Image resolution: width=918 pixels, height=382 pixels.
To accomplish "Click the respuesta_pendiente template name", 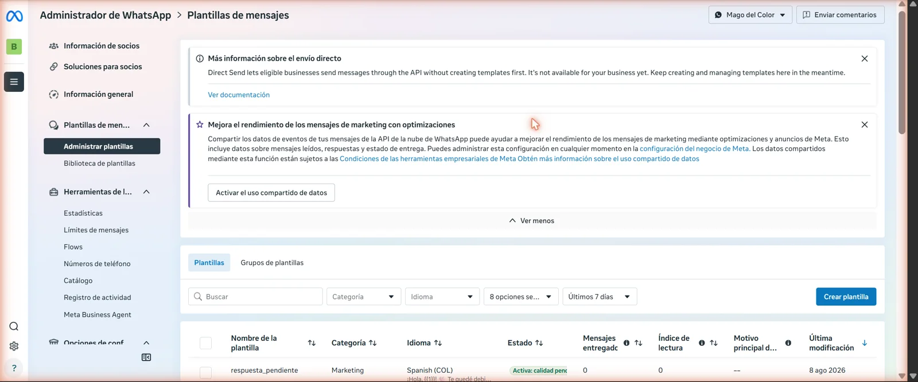I will [264, 371].
